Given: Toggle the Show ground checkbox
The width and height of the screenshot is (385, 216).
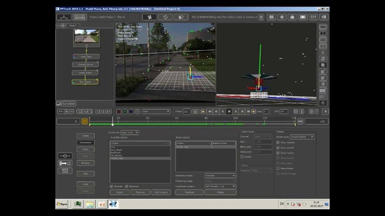Looking at the screenshot, I should pyautogui.click(x=278, y=148).
